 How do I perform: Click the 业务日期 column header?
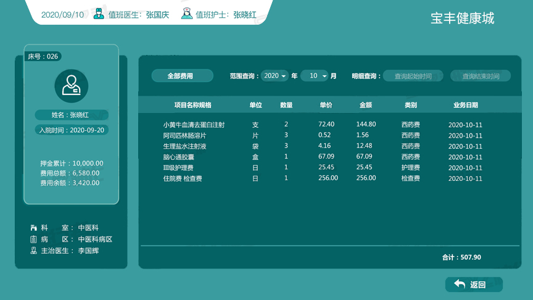click(465, 106)
